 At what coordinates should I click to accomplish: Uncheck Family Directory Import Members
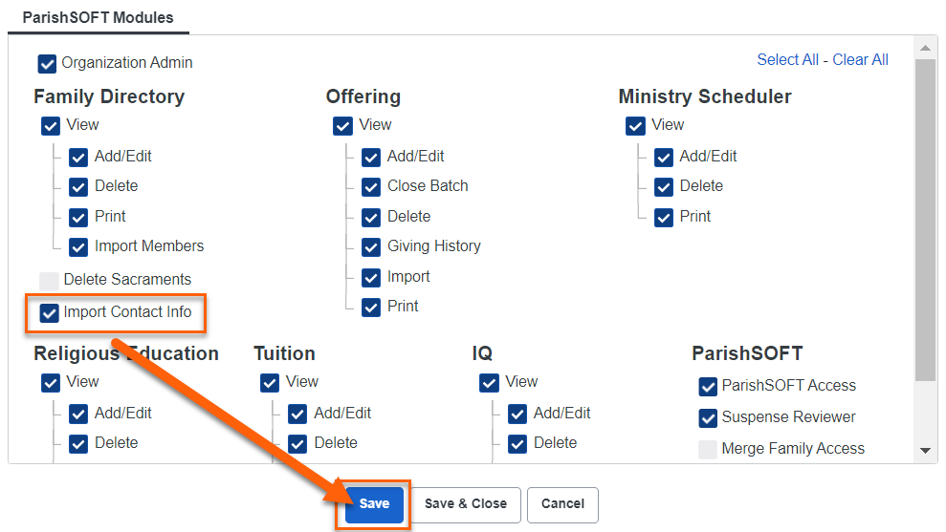coord(78,247)
